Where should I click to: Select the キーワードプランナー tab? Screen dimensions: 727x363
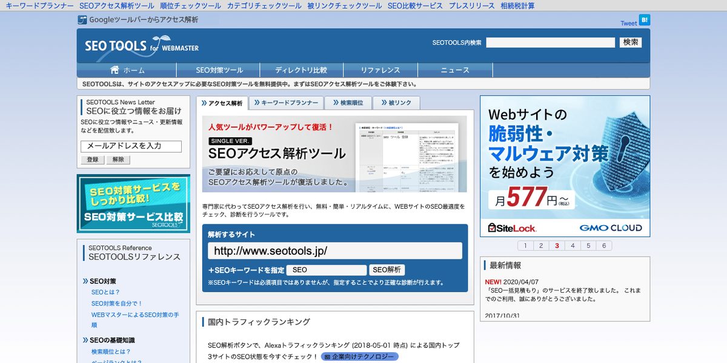286,103
